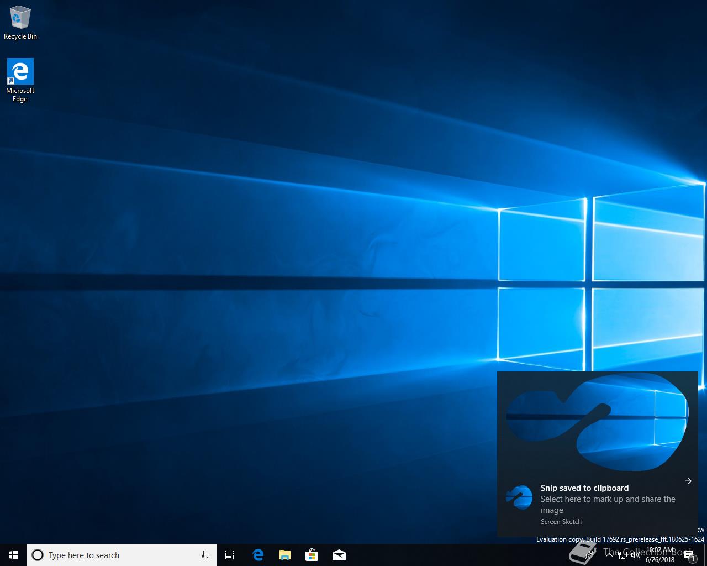Image resolution: width=707 pixels, height=566 pixels.
Task: Open the People icon in system tray
Action: pyautogui.click(x=589, y=554)
